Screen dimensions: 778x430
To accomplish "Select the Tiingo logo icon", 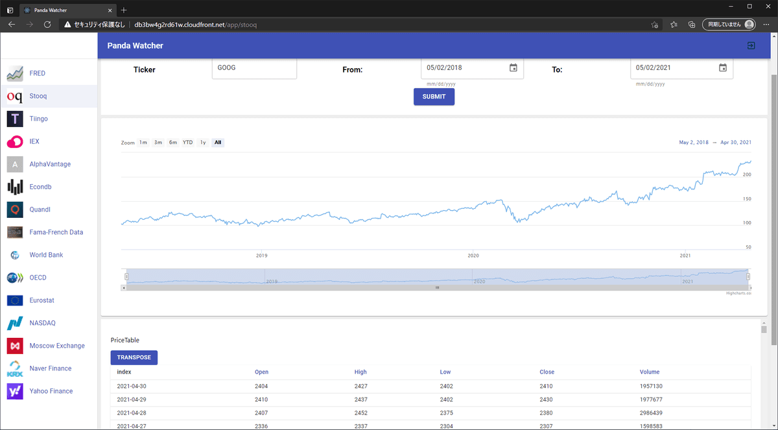I will point(15,119).
